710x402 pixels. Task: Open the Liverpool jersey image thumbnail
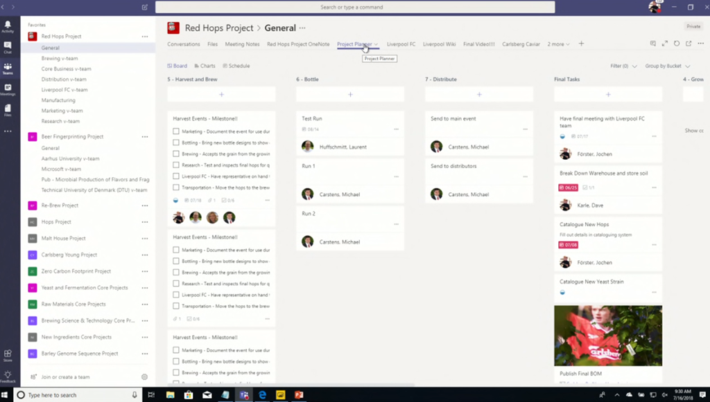(x=608, y=336)
